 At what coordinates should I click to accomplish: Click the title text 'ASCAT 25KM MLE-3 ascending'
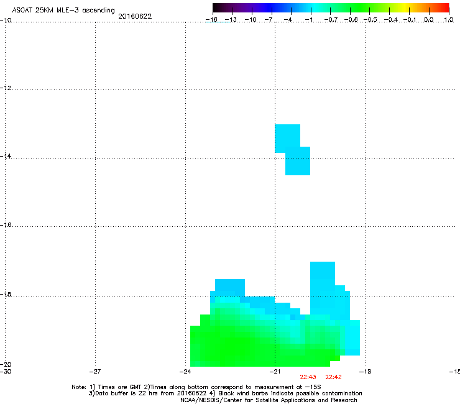click(63, 11)
